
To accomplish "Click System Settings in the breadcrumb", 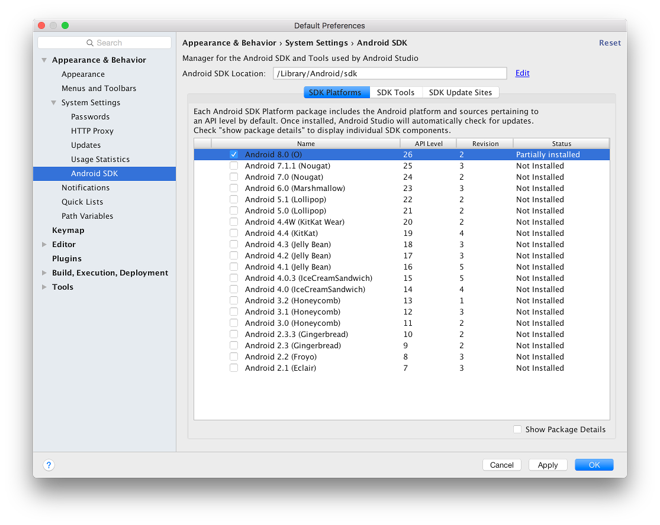I will click(317, 43).
